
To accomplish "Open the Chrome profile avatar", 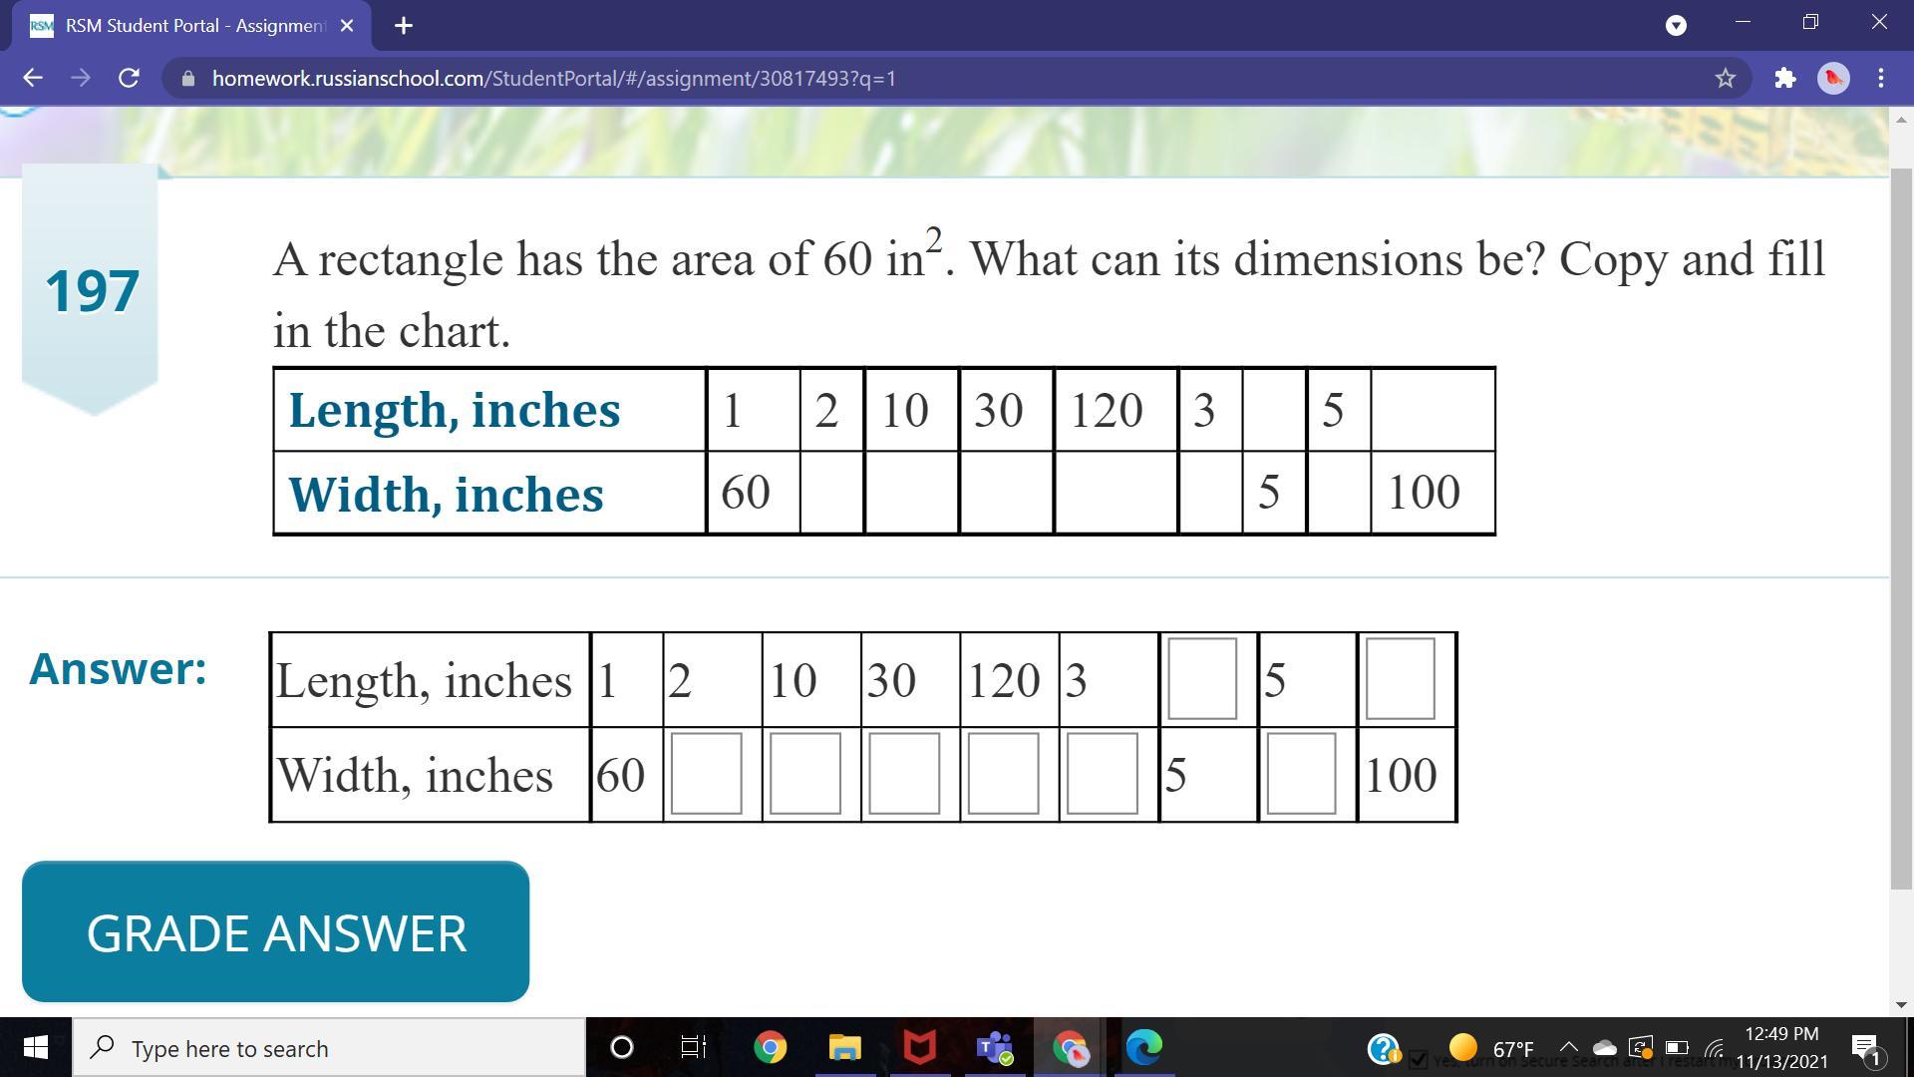I will (1833, 78).
